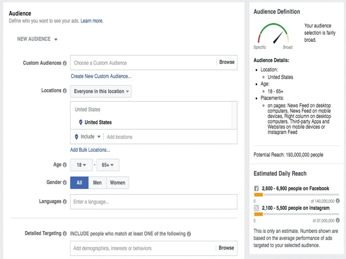Click the Include pin icon
The width and height of the screenshot is (346, 259).
(x=76, y=137)
